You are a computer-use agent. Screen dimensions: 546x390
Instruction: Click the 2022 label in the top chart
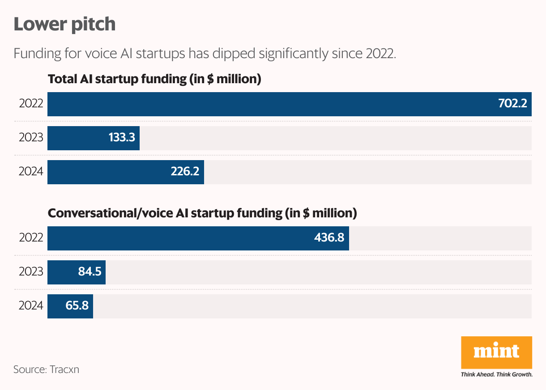click(31, 104)
